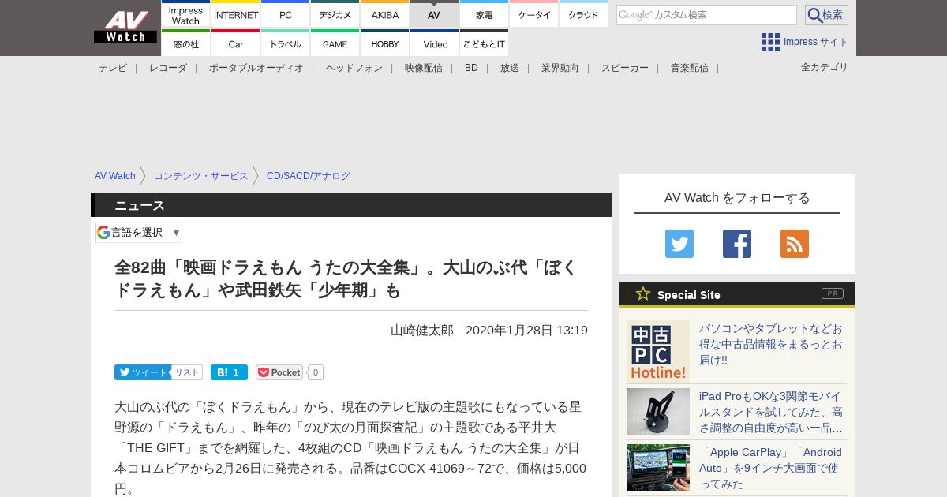Click the search magnifier button
The height and width of the screenshot is (497, 947).
pyautogui.click(x=826, y=15)
